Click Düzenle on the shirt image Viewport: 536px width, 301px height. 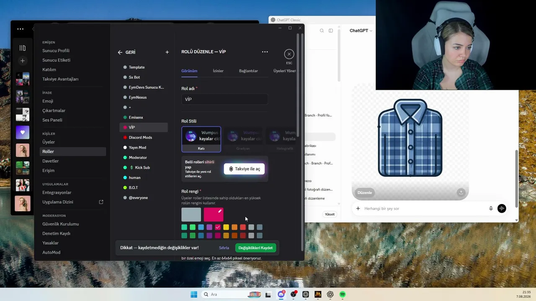364,193
